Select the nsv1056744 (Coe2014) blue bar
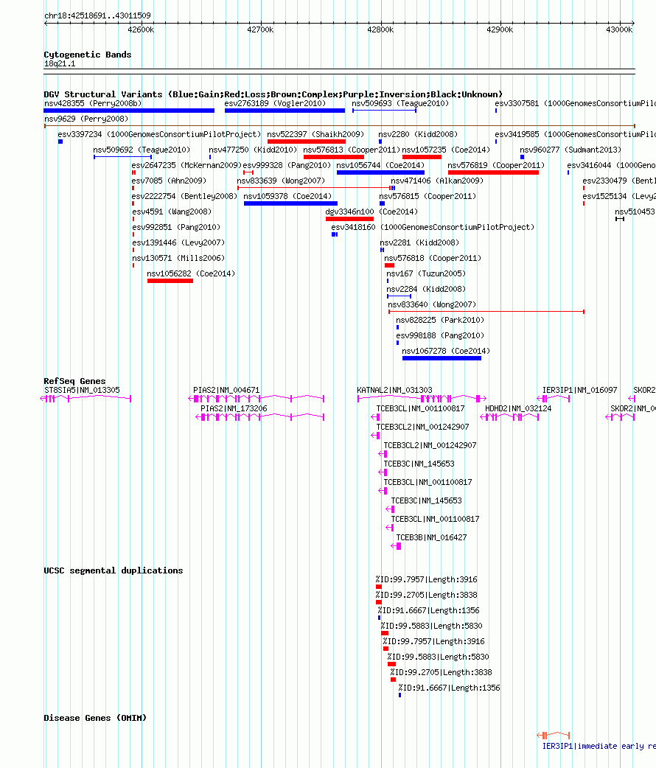 pyautogui.click(x=380, y=172)
